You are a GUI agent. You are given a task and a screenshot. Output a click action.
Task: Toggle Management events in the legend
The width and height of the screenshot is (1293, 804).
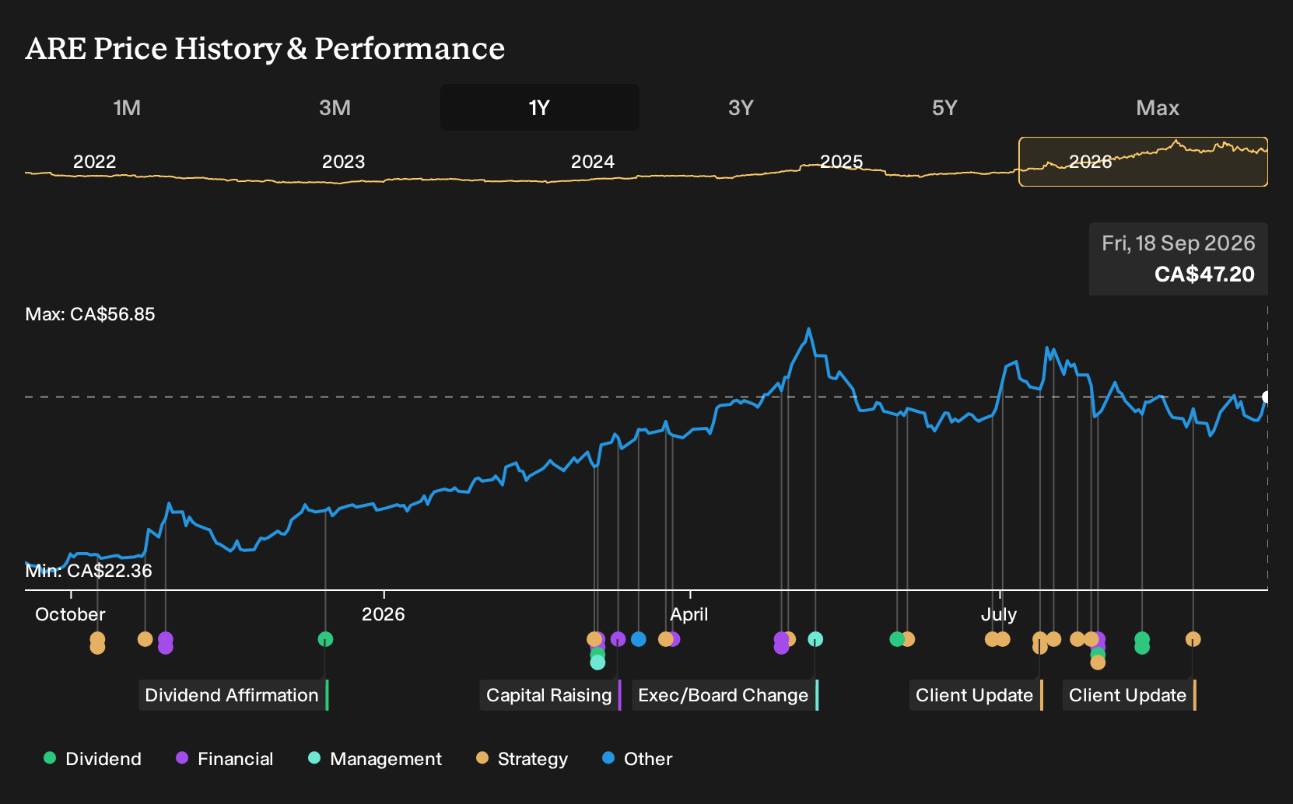click(375, 759)
